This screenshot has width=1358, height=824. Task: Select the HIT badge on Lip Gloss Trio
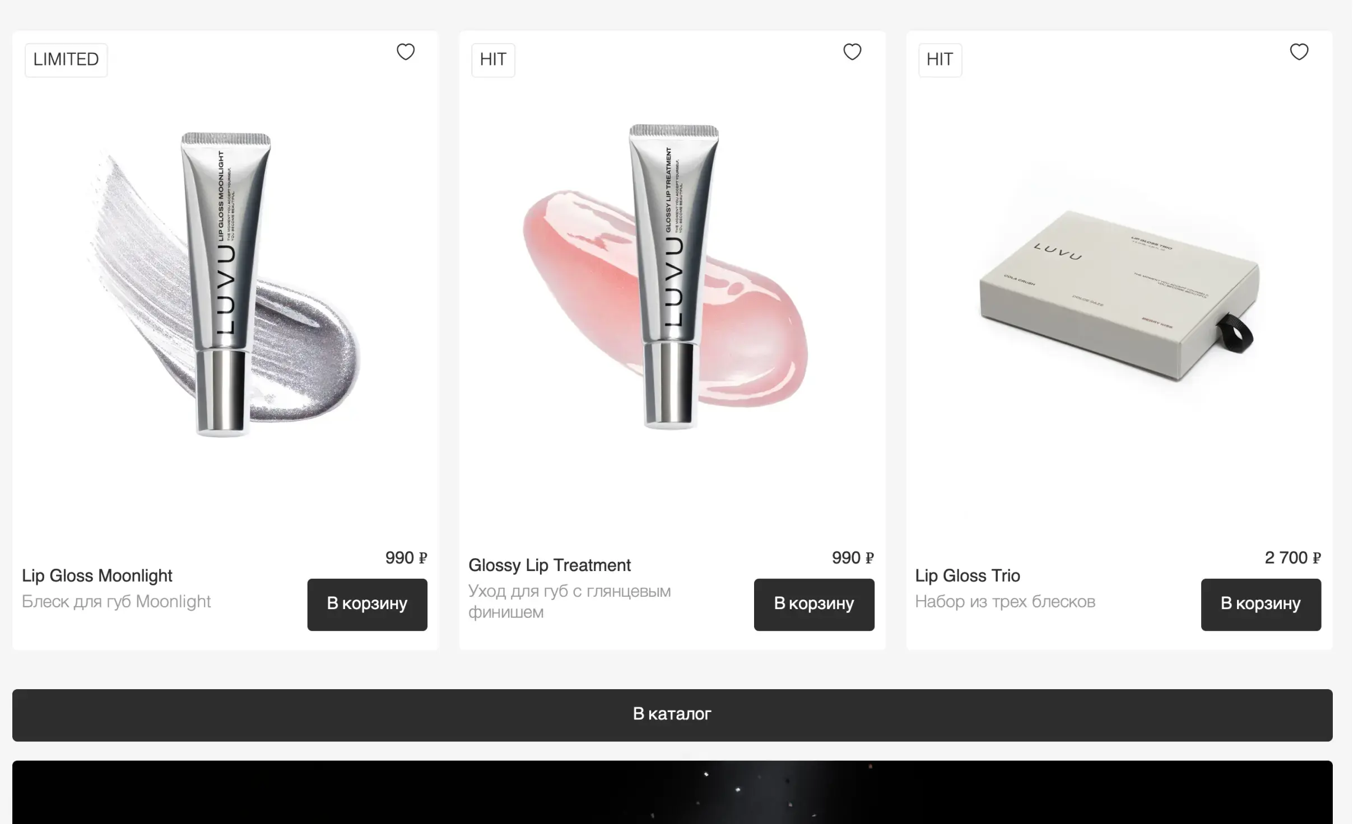940,60
